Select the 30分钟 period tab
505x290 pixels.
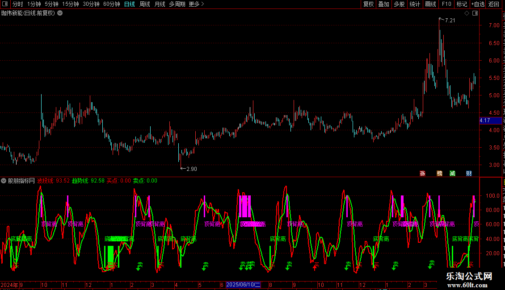[91, 4]
